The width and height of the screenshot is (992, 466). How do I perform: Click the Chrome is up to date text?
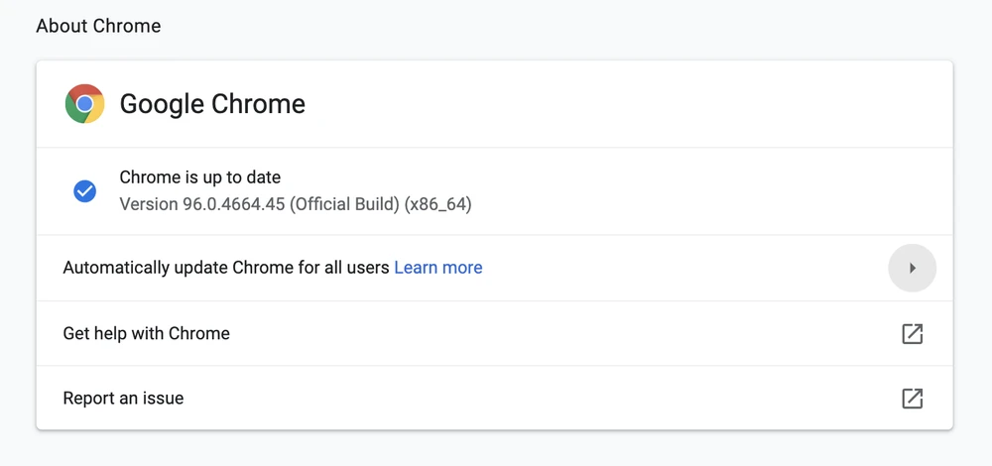(200, 177)
